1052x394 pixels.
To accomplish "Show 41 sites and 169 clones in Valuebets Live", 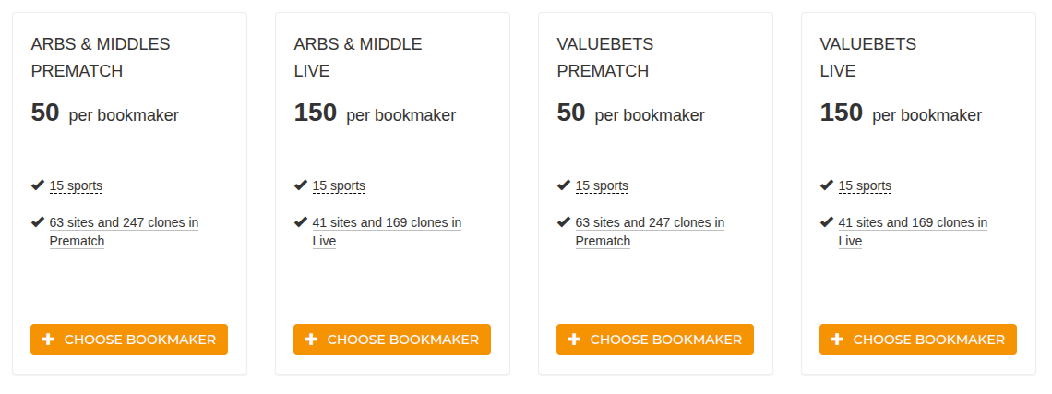I will pyautogui.click(x=913, y=222).
